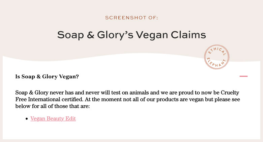Click "Cruelty" at the end of the first answer line

click(x=230, y=93)
